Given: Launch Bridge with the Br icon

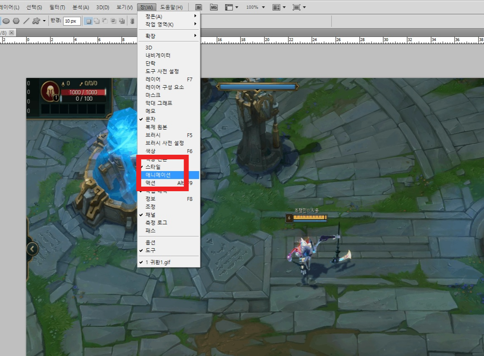Looking at the screenshot, I should click(x=199, y=7).
